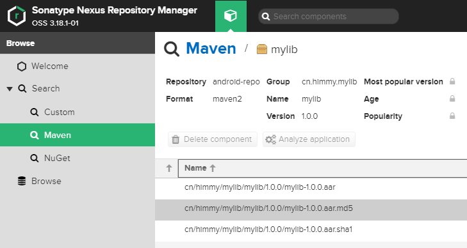467x248 pixels.
Task: Click the NuGet magnifier icon
Action: (35, 158)
